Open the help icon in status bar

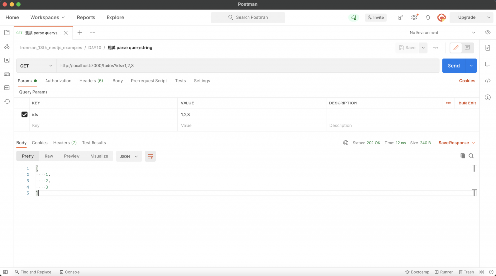point(491,272)
